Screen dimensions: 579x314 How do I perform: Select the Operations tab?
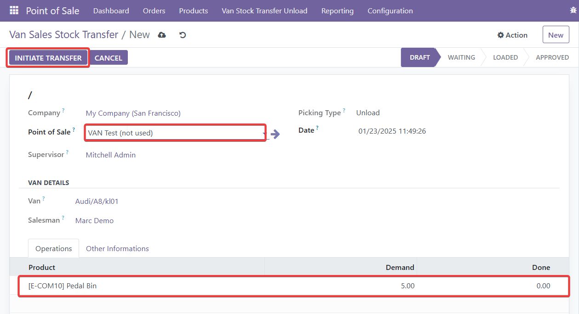point(54,248)
